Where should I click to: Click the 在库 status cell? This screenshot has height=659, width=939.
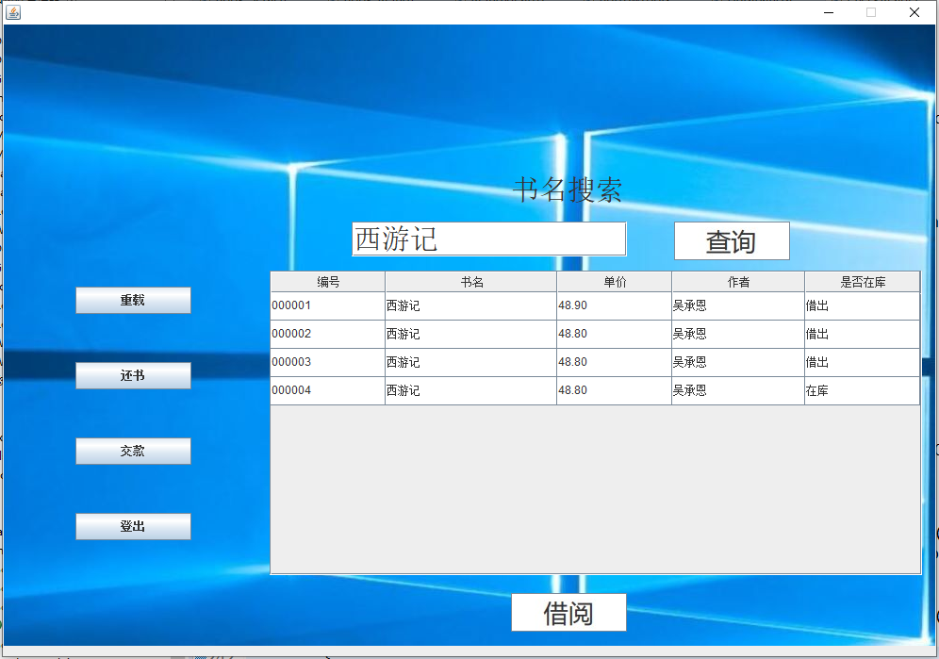click(863, 390)
